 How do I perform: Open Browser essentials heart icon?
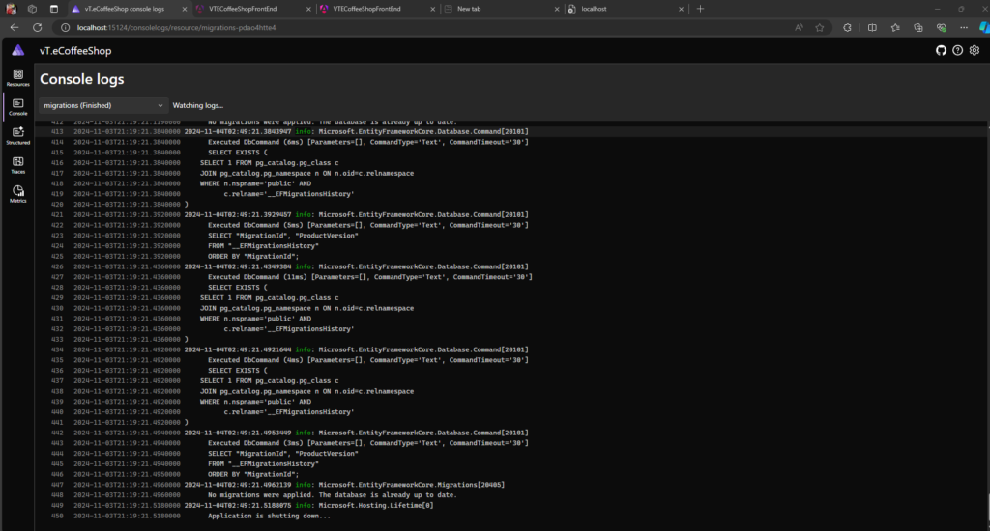tap(942, 28)
